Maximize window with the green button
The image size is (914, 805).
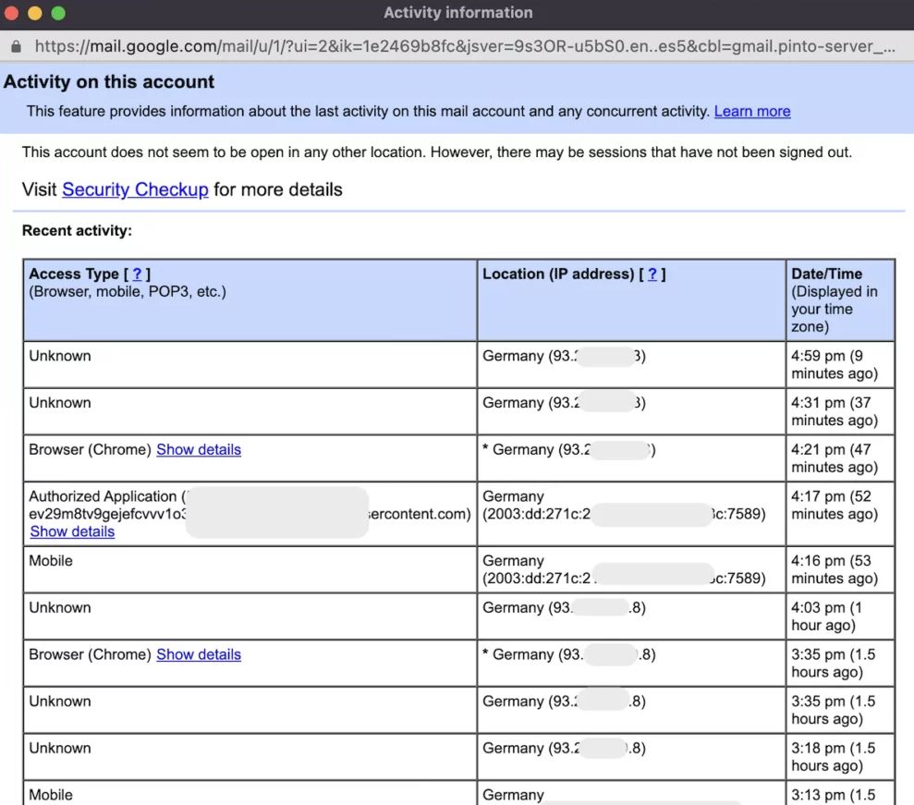coord(57,13)
